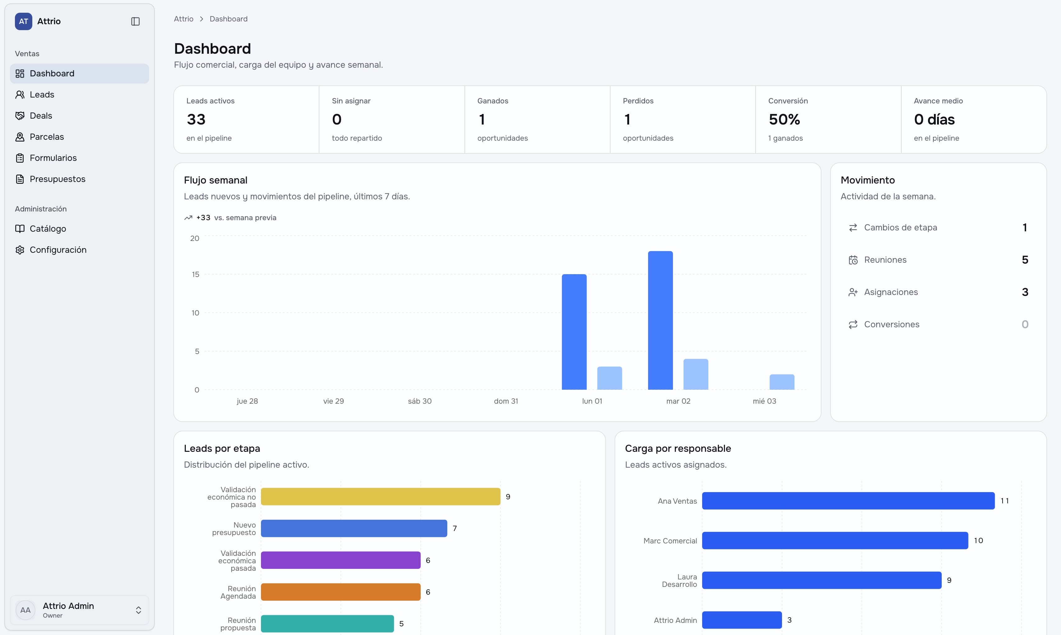Image resolution: width=1061 pixels, height=635 pixels.
Task: Click the 'Flujo semanal' heading
Action: coord(216,180)
